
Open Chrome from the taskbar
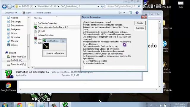point(20,105)
